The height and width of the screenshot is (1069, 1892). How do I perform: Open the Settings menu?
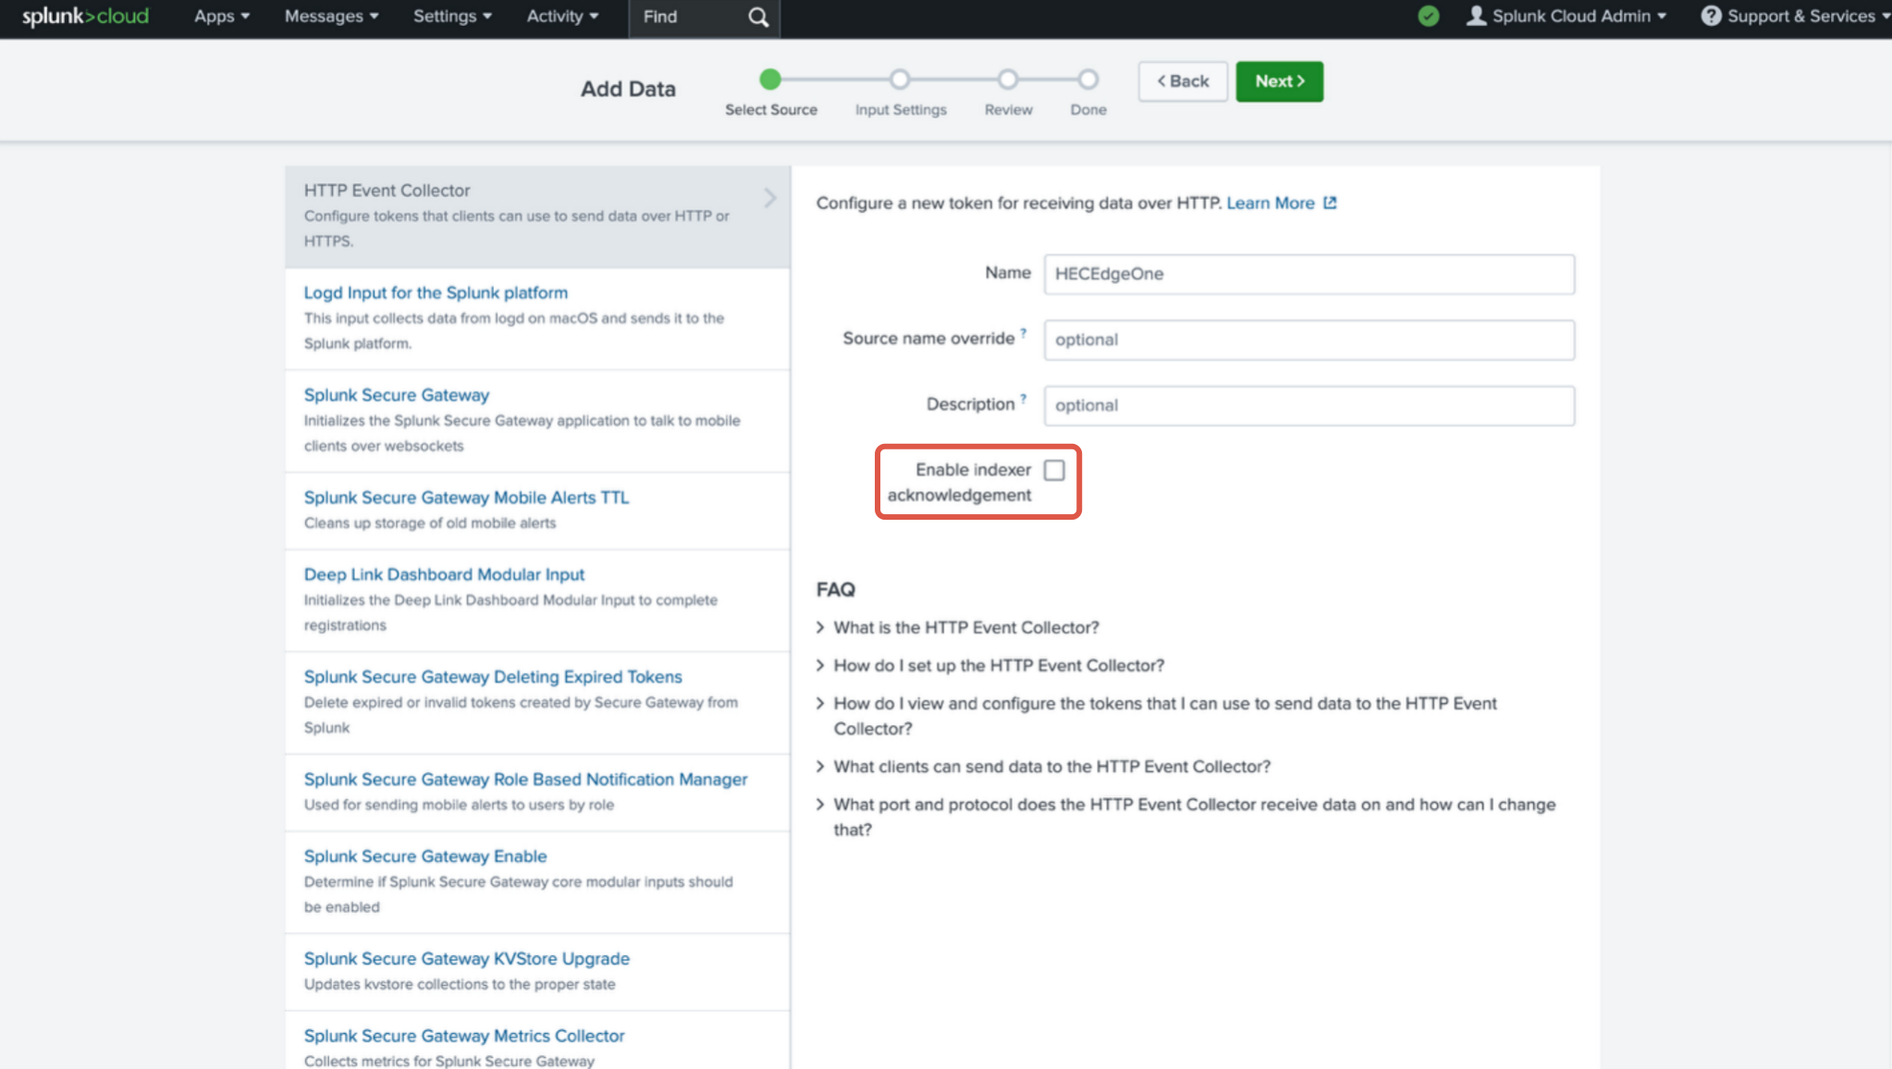(452, 17)
